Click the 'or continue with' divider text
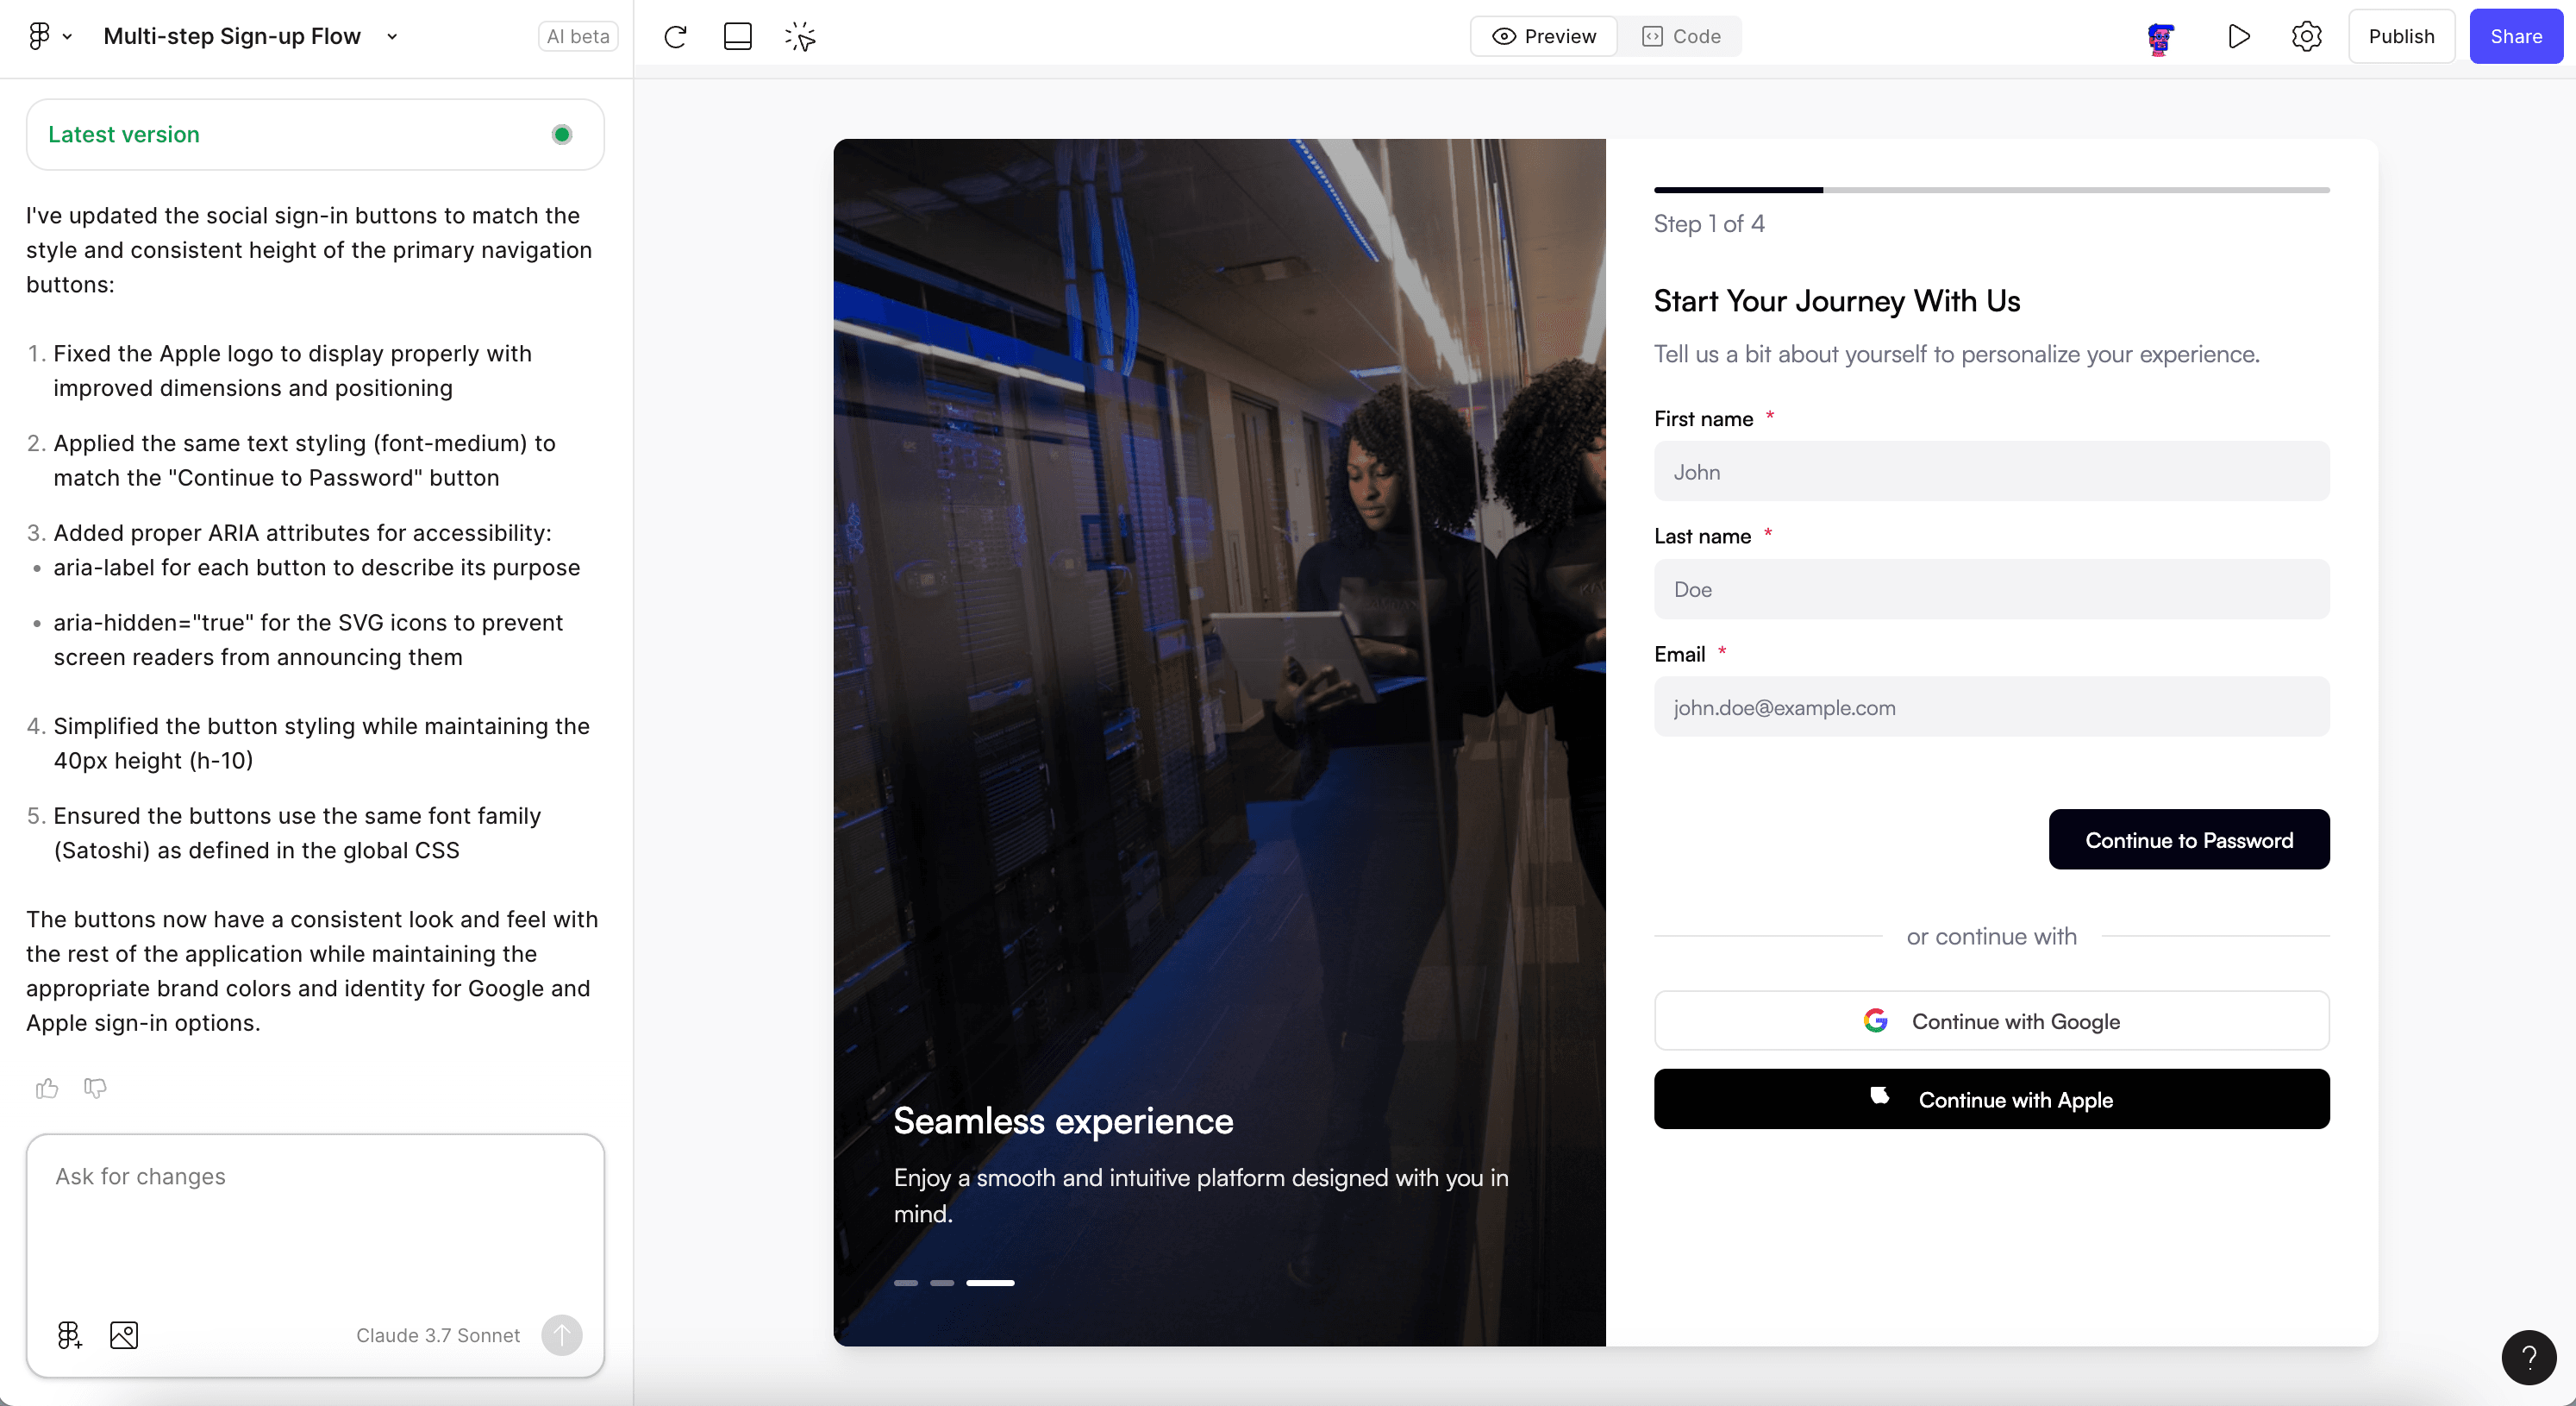 [1991, 936]
